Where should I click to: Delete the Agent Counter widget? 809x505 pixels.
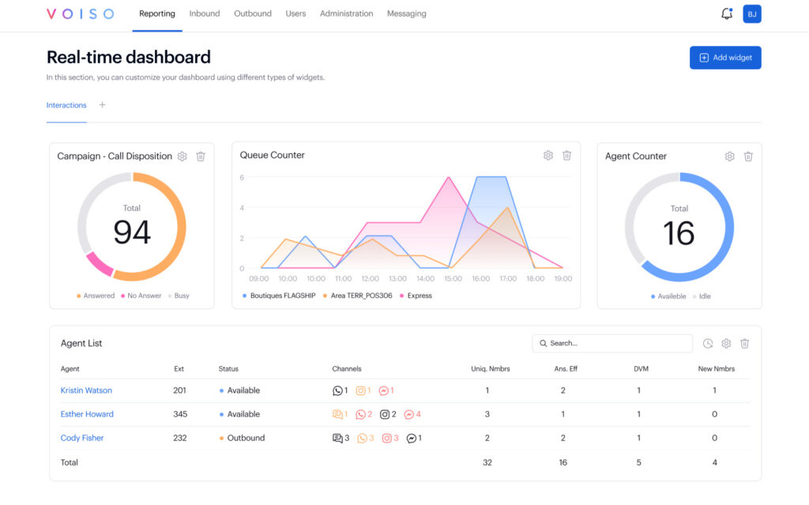(748, 156)
